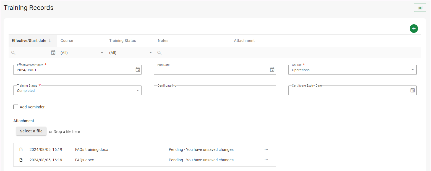
Task: Click the green add record plus button
Action: pos(414,28)
